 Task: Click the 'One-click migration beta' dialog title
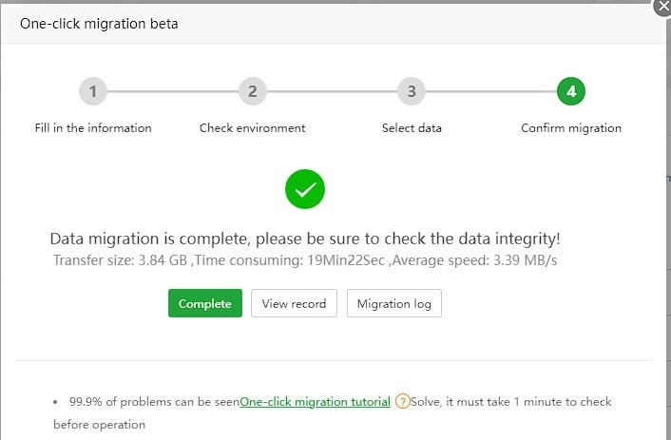pos(99,24)
